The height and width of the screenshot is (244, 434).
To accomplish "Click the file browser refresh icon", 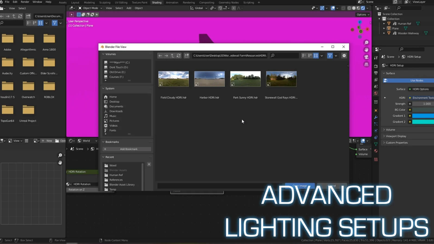I will pyautogui.click(x=178, y=56).
